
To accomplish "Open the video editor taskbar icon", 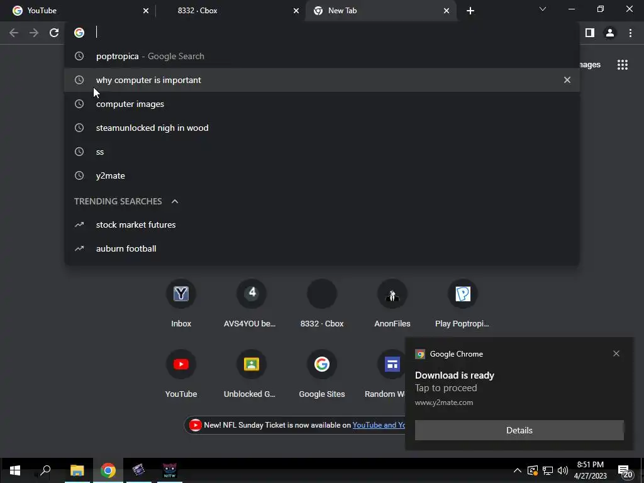I will (139, 470).
